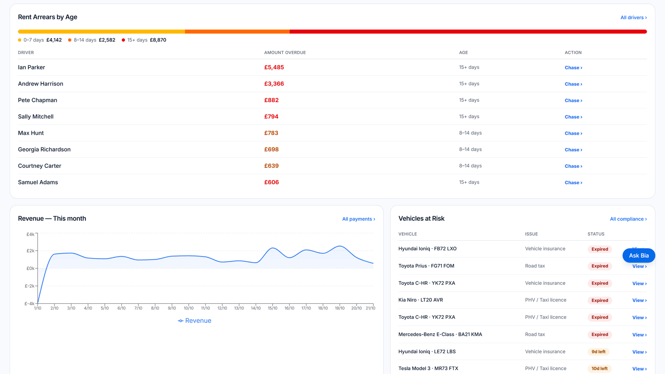Click the red 15+ days arrears bar segment
Viewport: 665px width, 374px height.
point(468,32)
